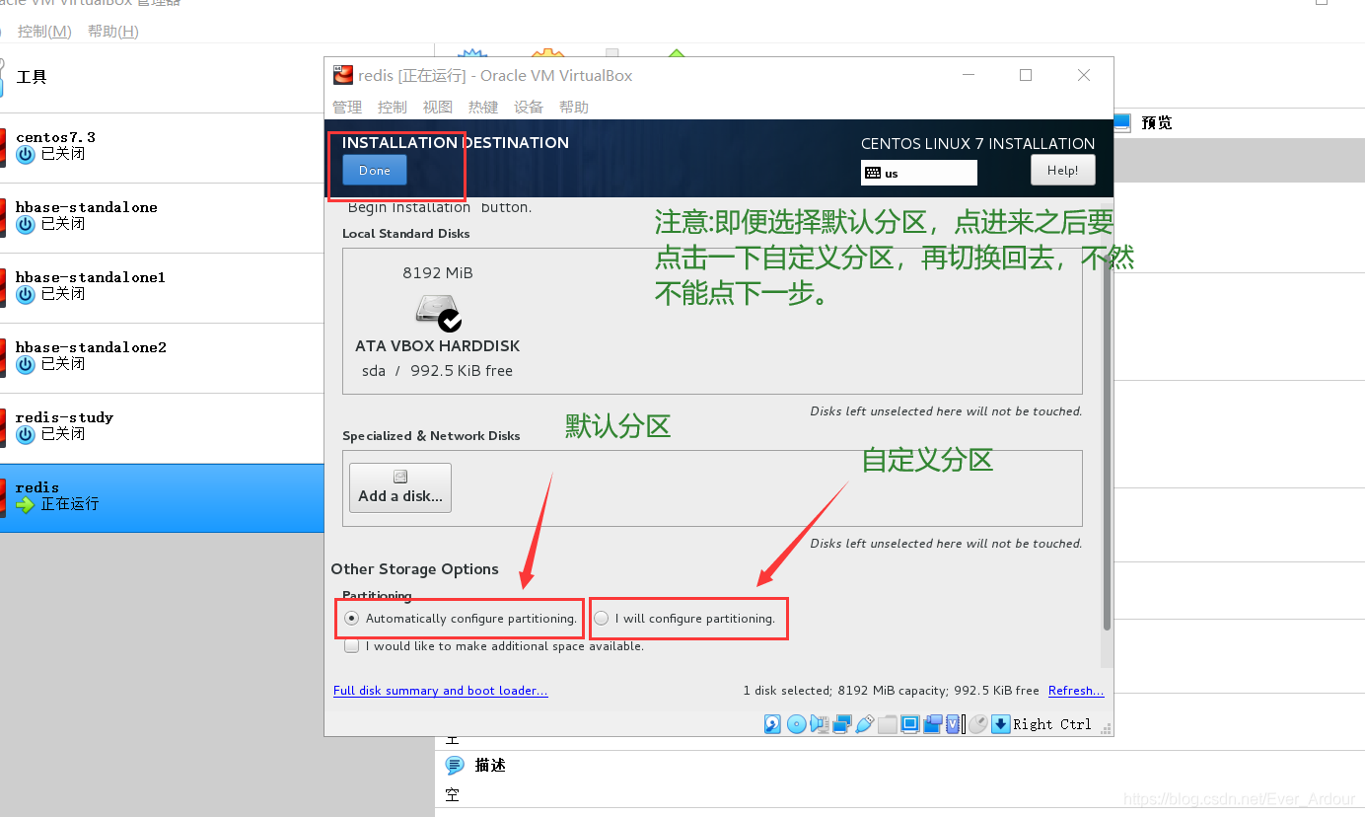This screenshot has width=1365, height=817.
Task: Click the USB devices status icon
Action: 864,724
